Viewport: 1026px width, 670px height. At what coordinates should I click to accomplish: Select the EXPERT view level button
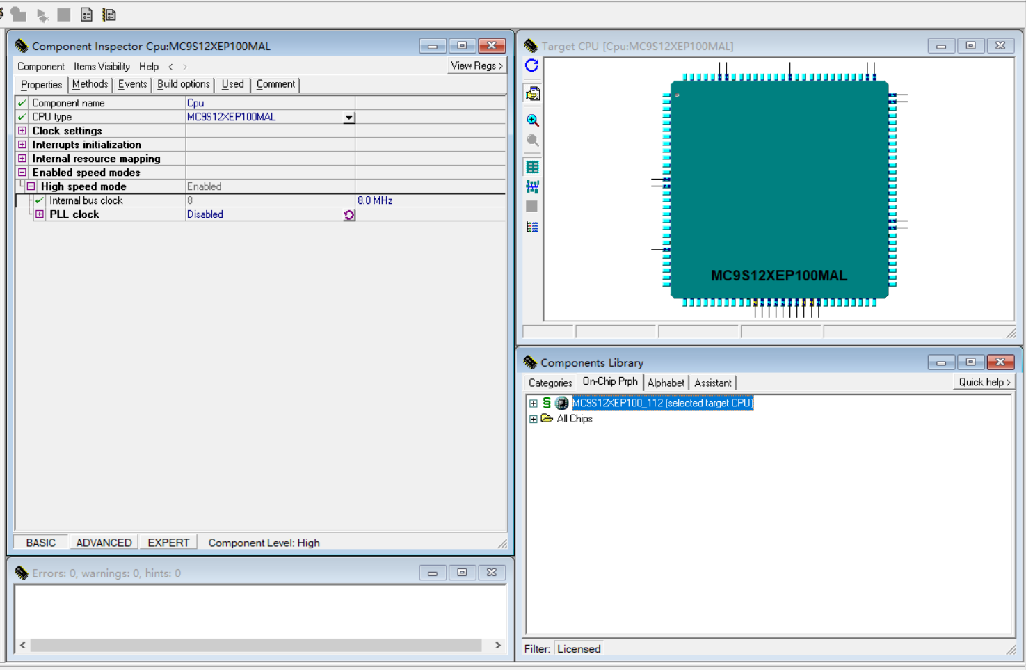(168, 543)
